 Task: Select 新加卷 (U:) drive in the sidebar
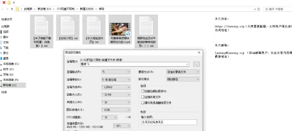13,85
